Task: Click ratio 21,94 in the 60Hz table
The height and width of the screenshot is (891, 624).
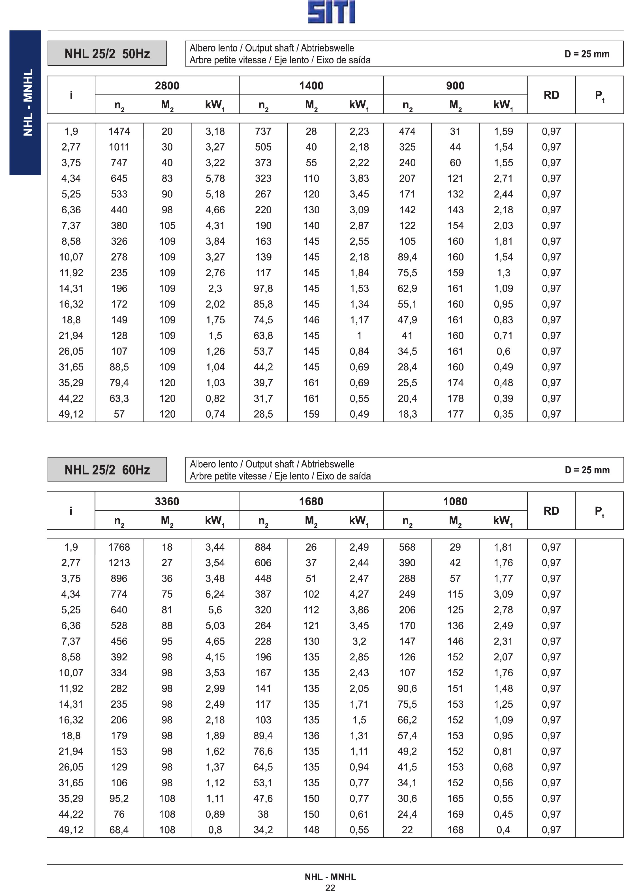Action: point(71,751)
